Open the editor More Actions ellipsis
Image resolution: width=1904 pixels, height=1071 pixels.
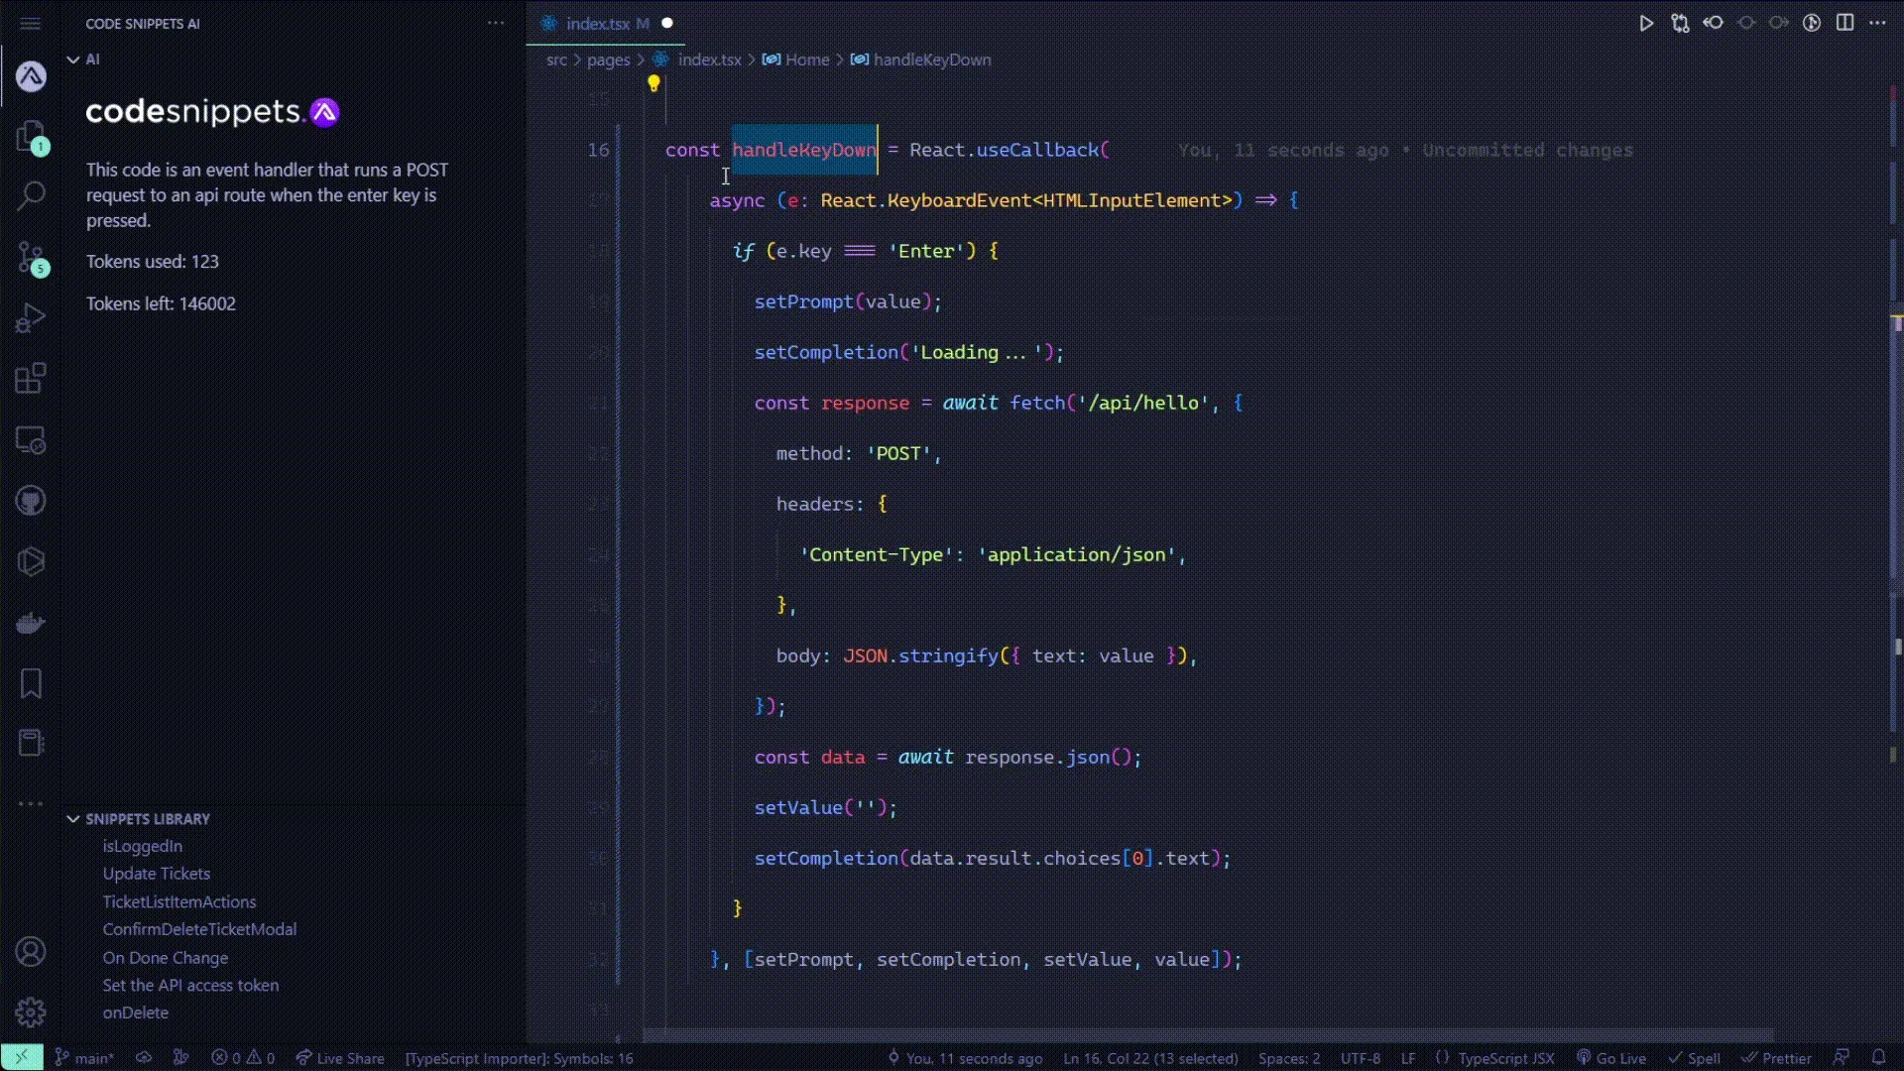tap(1877, 23)
